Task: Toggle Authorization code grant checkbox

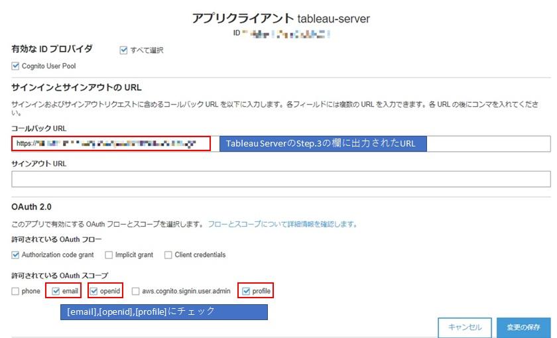Action: coord(15,255)
